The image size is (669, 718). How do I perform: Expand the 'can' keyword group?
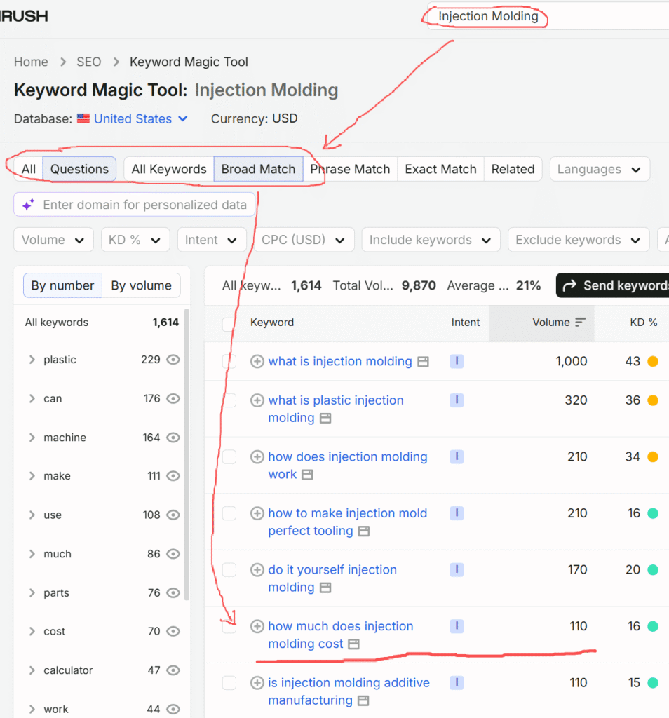coord(32,398)
